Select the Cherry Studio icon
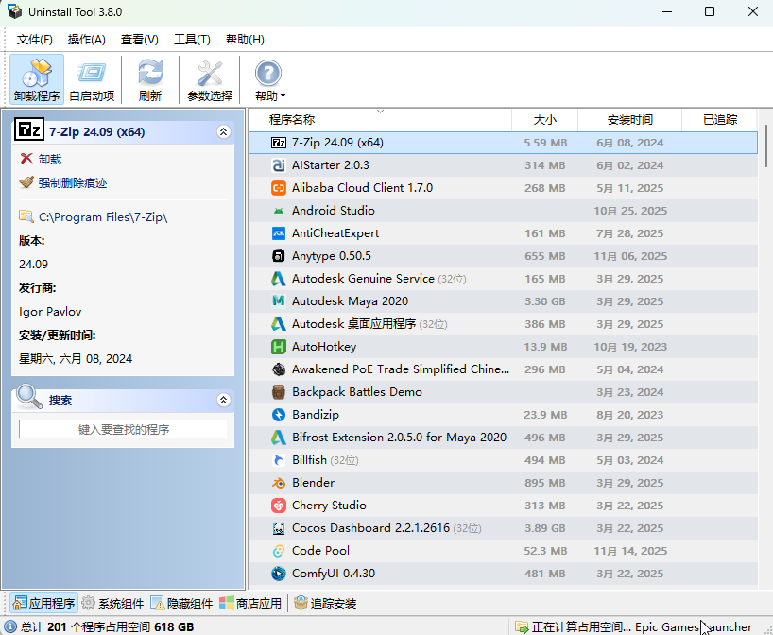 click(279, 506)
